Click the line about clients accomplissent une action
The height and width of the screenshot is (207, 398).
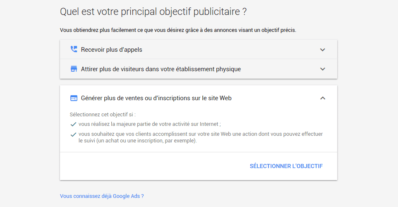[x=201, y=137]
